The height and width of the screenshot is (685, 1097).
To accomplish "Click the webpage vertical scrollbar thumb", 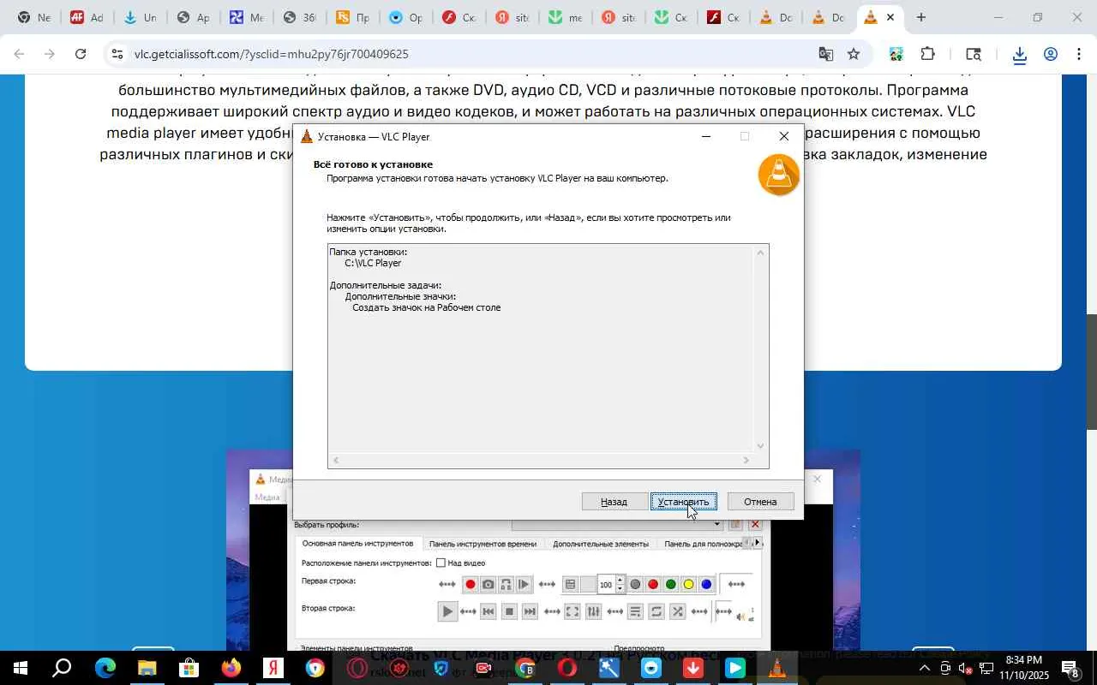I will point(1092,372).
